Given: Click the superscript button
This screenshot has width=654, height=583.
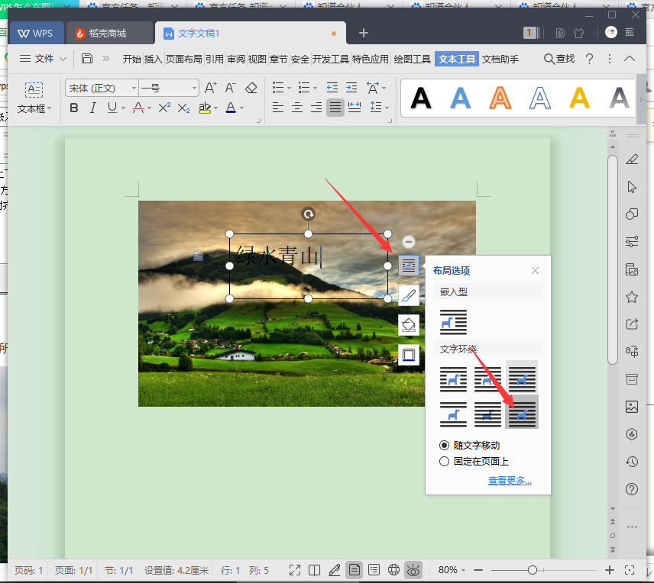Looking at the screenshot, I should 164,108.
